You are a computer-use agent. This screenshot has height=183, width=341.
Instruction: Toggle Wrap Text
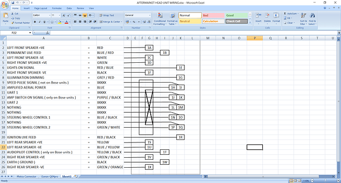[x=107, y=15]
